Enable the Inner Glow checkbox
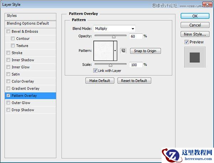 click(x=8, y=67)
